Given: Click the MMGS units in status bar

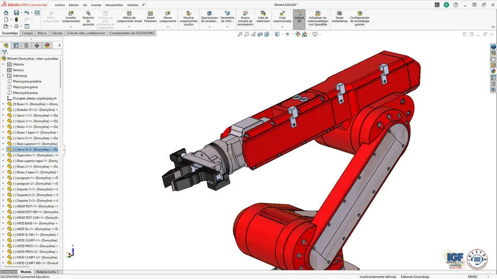Looking at the screenshot, I should [x=472, y=277].
